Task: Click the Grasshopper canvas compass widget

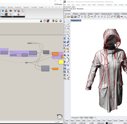Action: click(60, 117)
